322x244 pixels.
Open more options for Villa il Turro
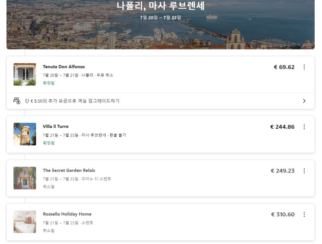(304, 127)
